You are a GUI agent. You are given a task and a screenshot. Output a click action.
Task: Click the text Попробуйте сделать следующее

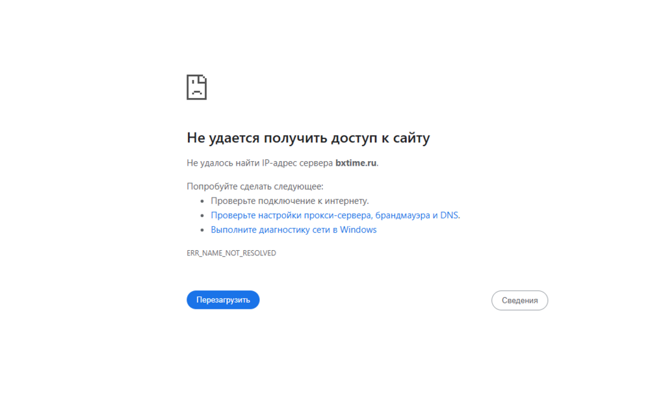(255, 186)
